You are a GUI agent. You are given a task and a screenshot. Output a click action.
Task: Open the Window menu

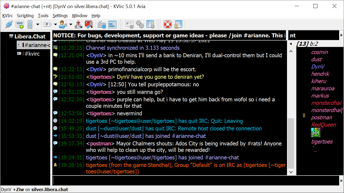[x=80, y=16]
